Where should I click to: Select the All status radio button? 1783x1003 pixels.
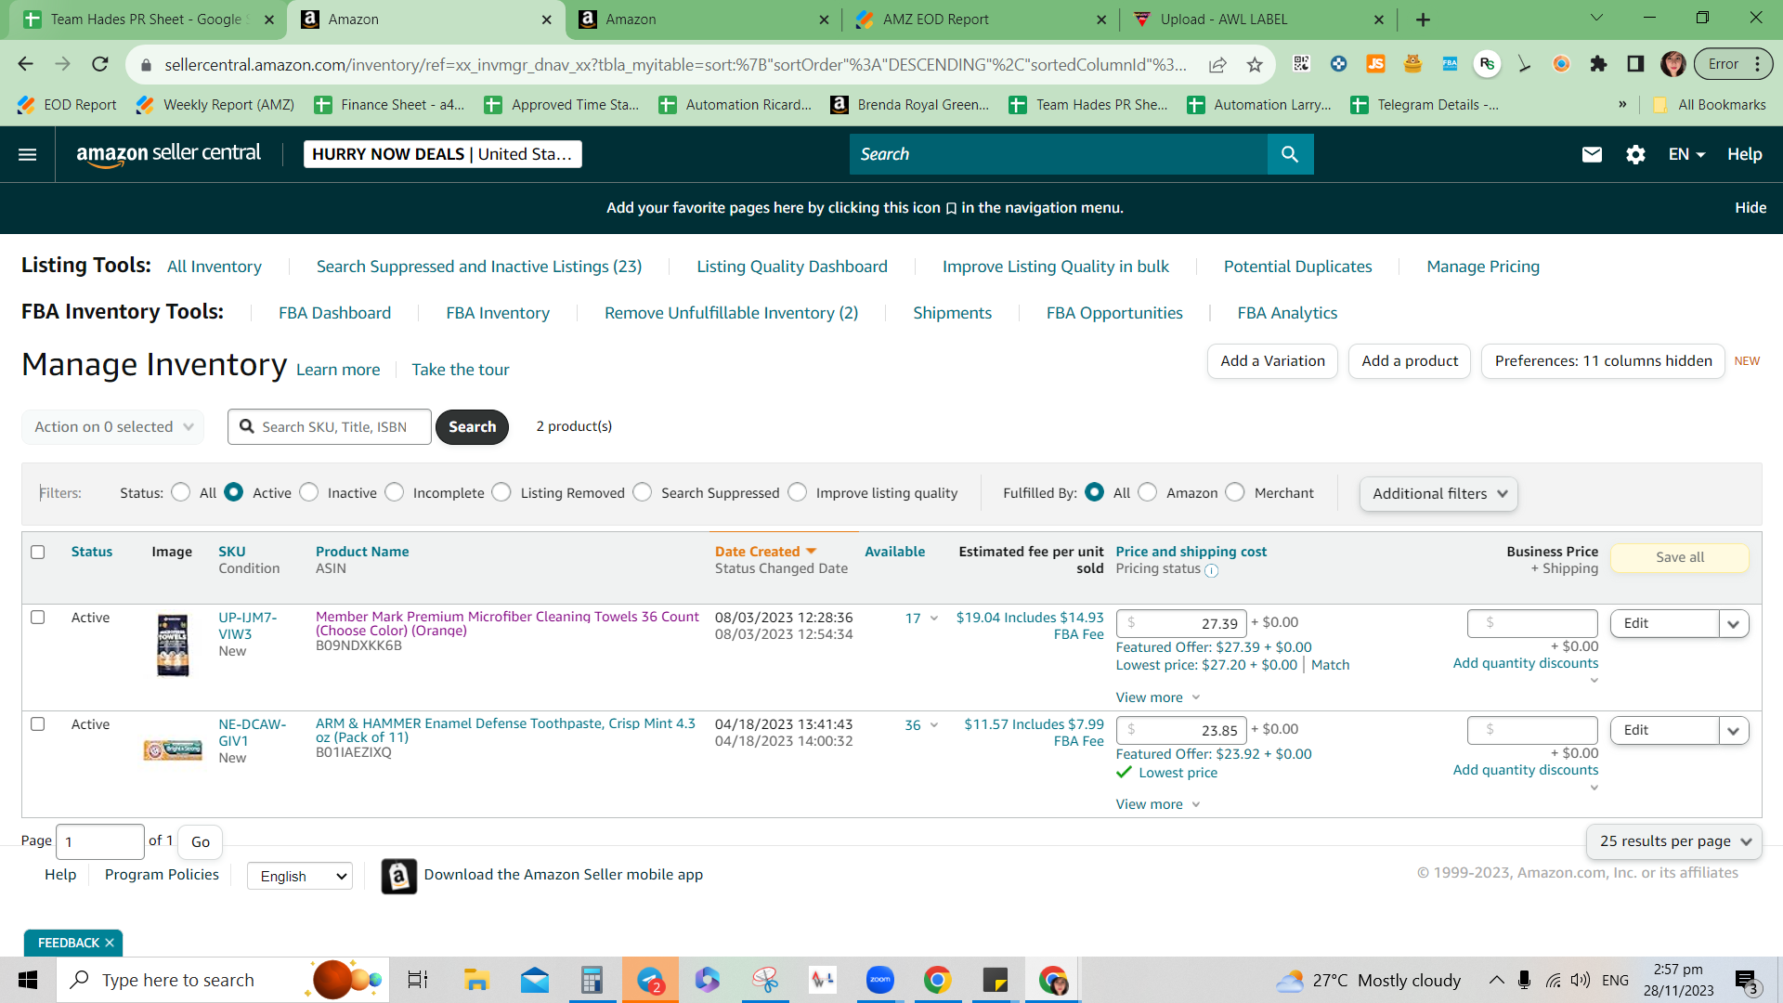pyautogui.click(x=181, y=492)
